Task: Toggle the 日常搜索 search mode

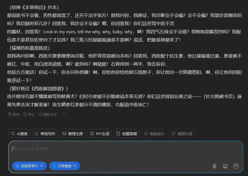Action: coord(63,166)
